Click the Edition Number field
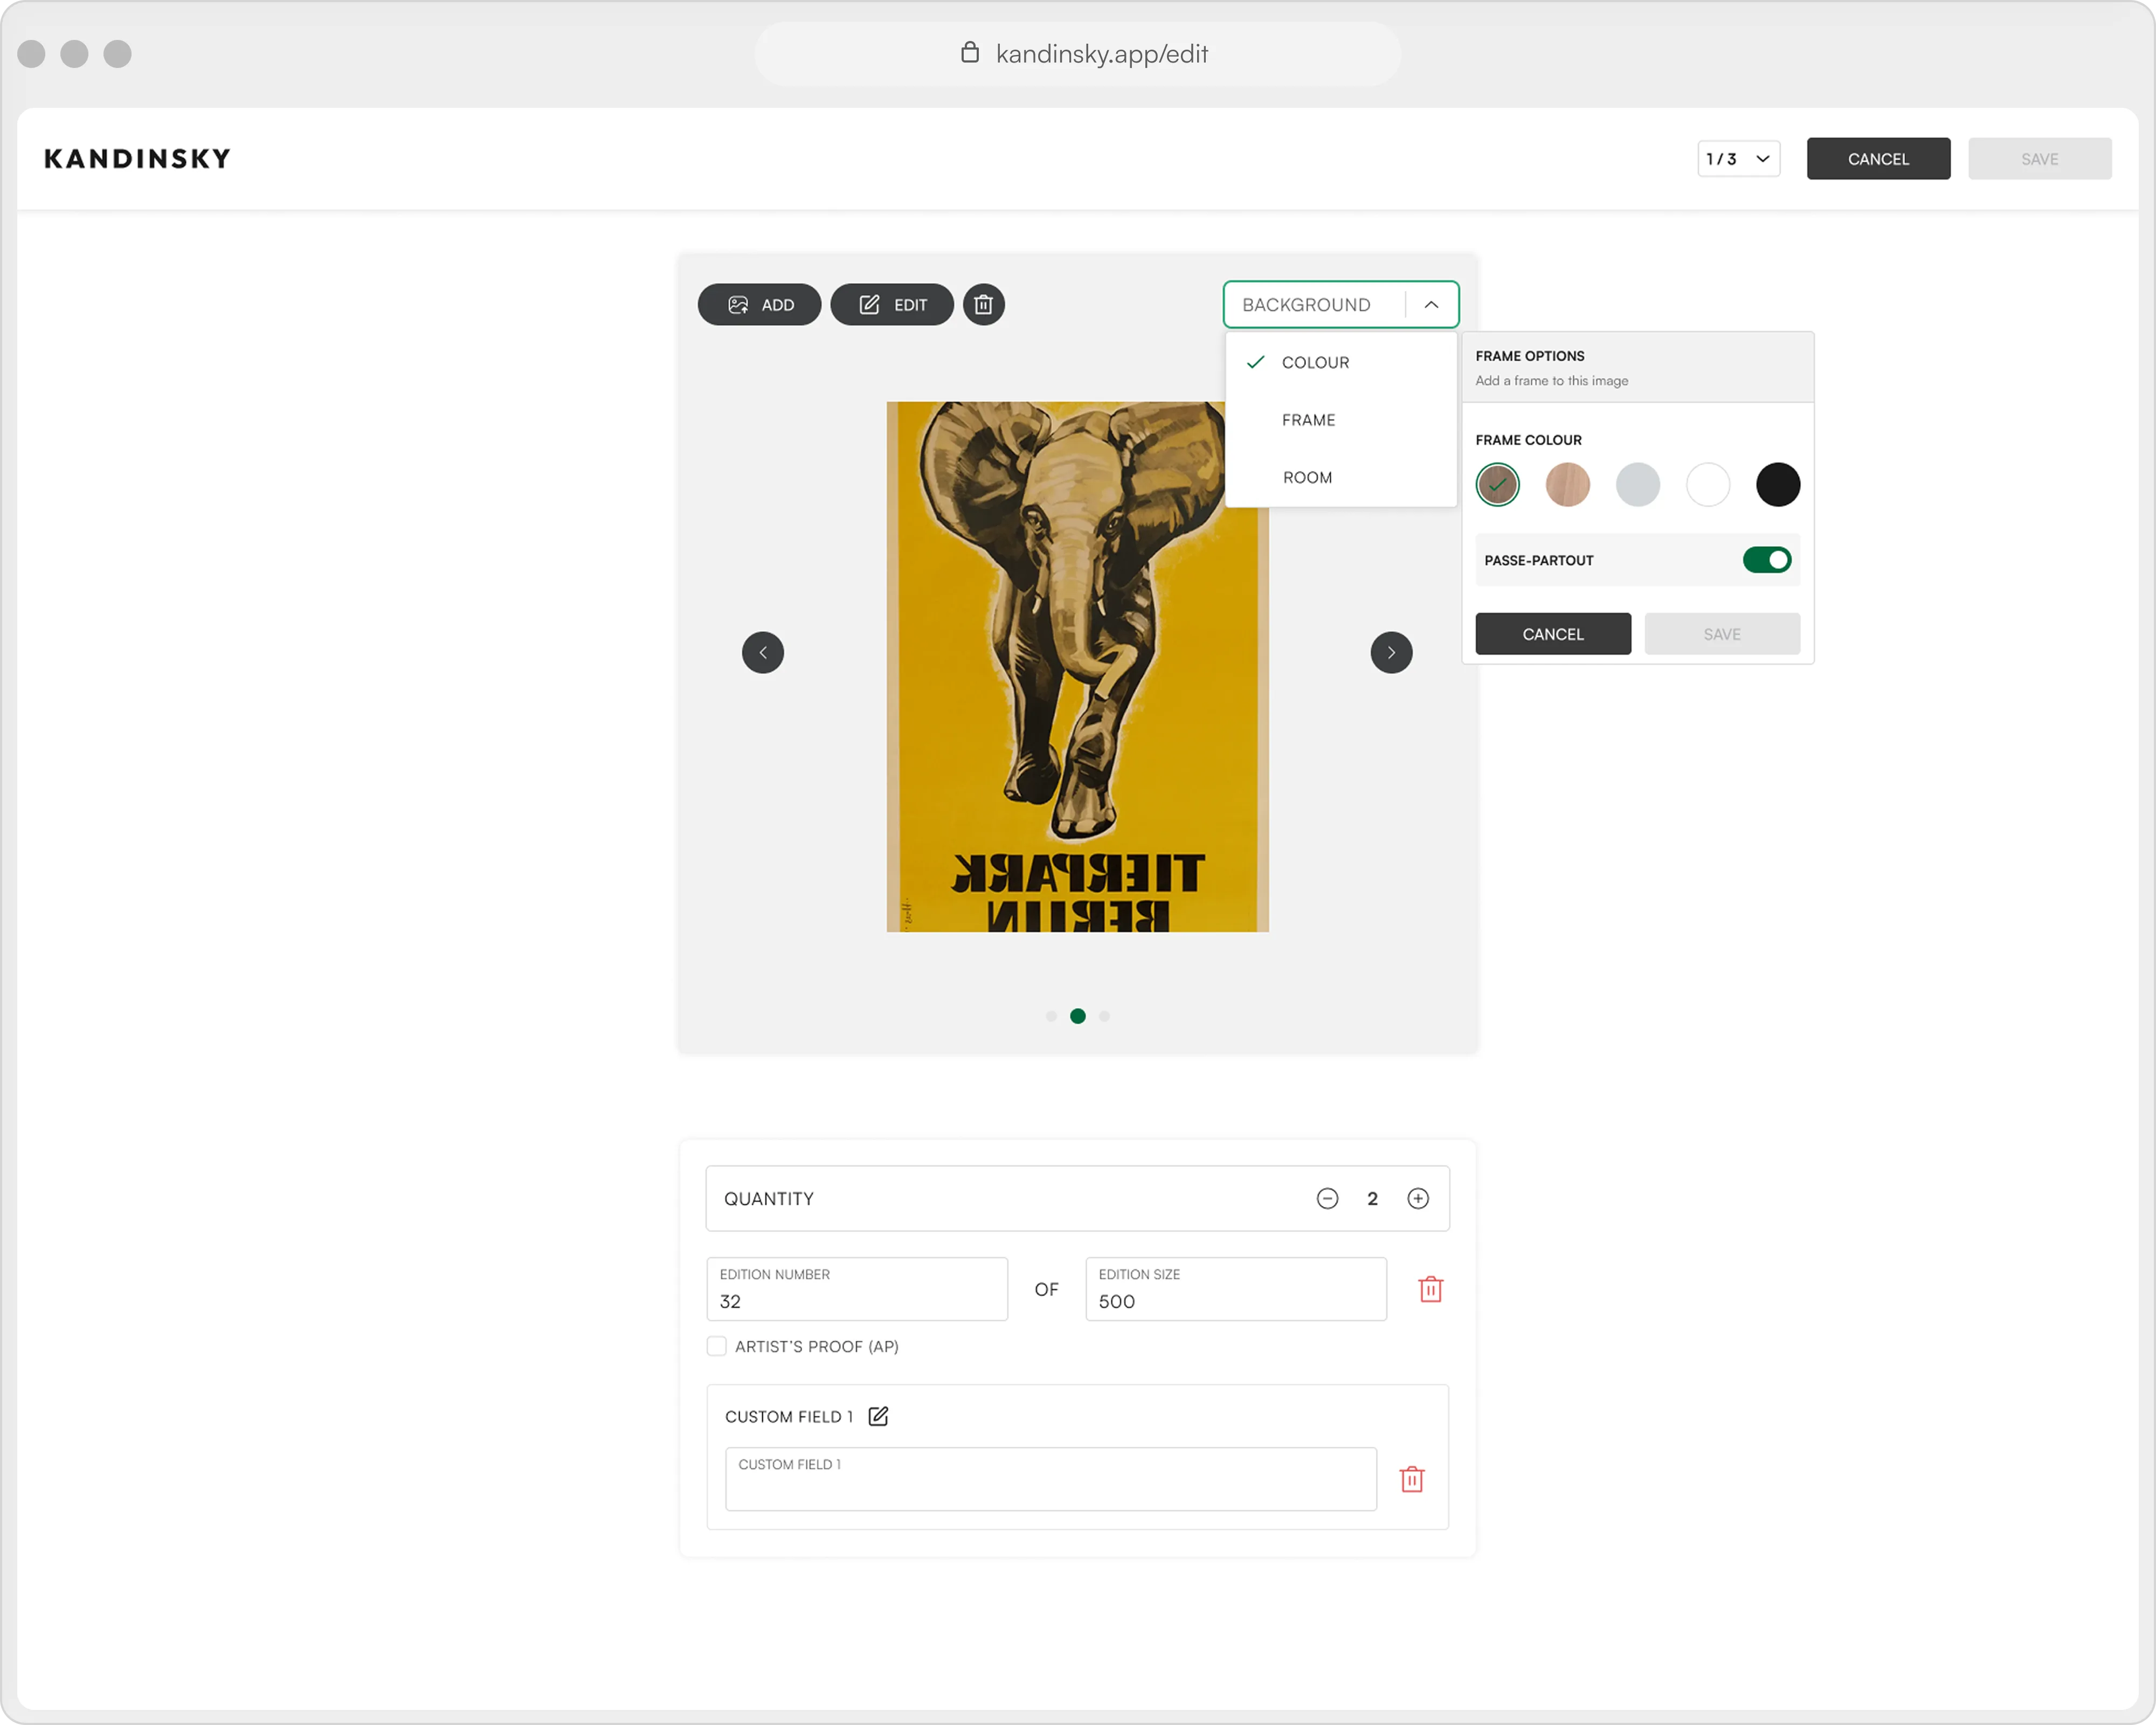This screenshot has height=1725, width=2156. point(856,1289)
